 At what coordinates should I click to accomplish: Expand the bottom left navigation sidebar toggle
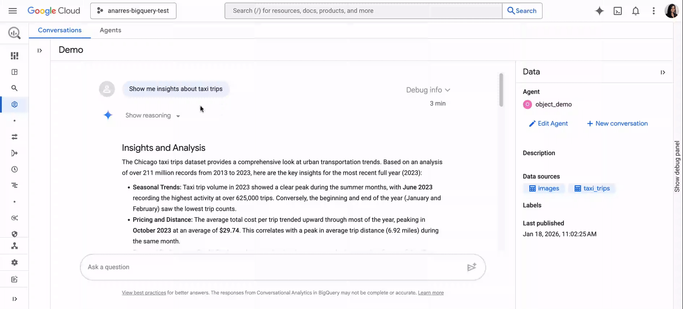[14, 299]
